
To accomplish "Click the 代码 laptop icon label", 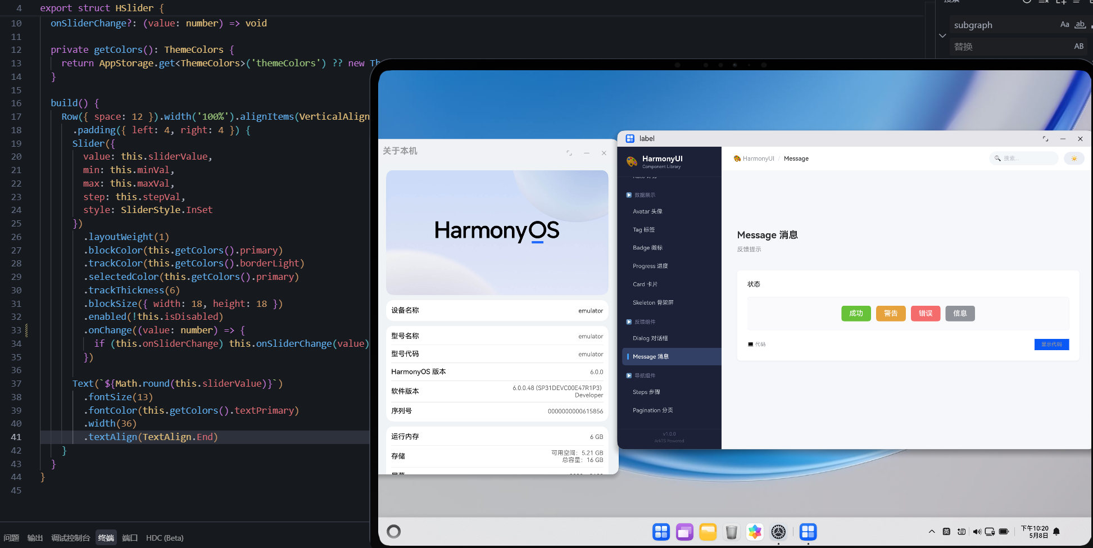I will (756, 345).
